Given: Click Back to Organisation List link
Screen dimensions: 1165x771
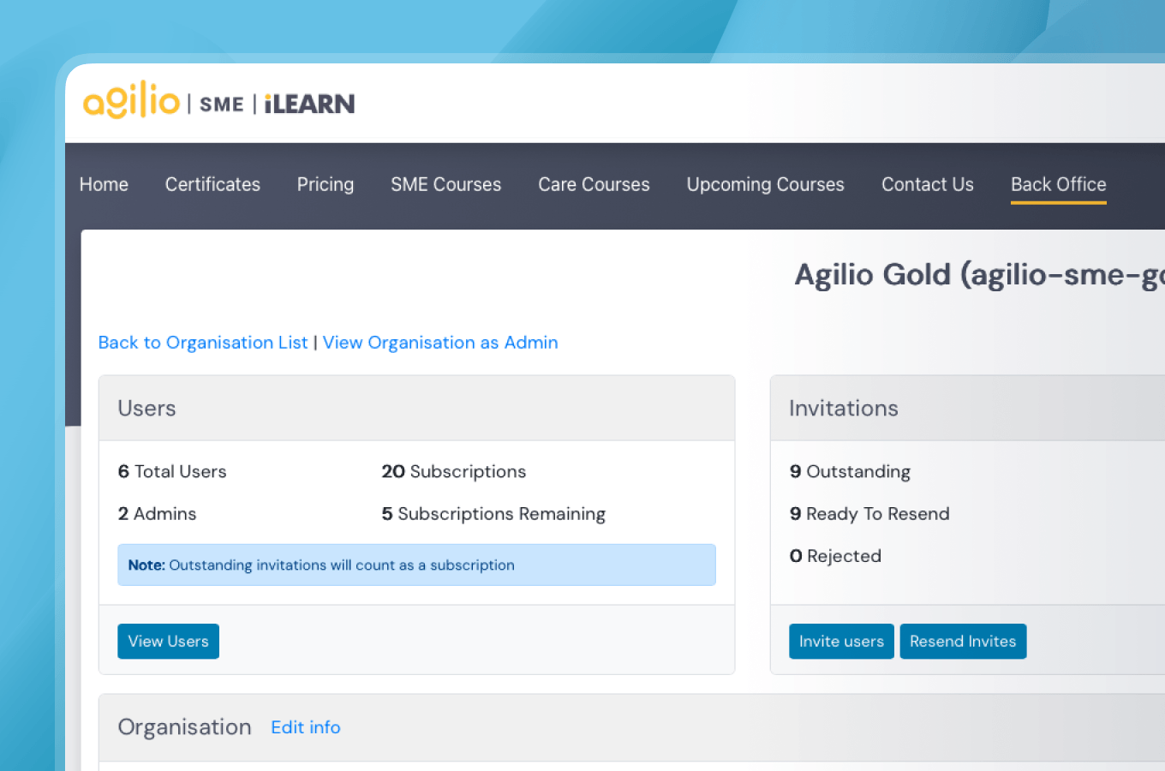Looking at the screenshot, I should click(x=203, y=343).
